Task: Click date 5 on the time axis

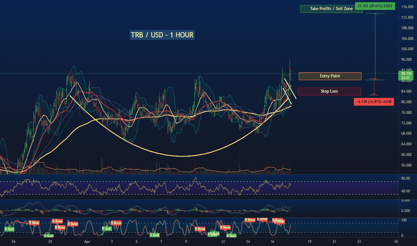Action: (136, 242)
